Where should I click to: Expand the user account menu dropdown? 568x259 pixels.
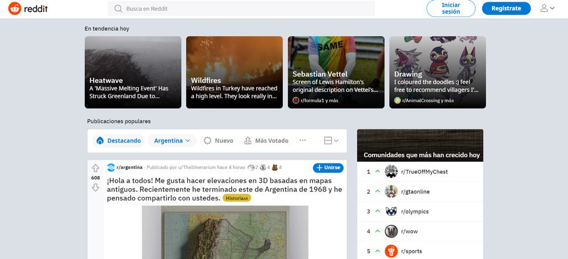[x=547, y=9]
